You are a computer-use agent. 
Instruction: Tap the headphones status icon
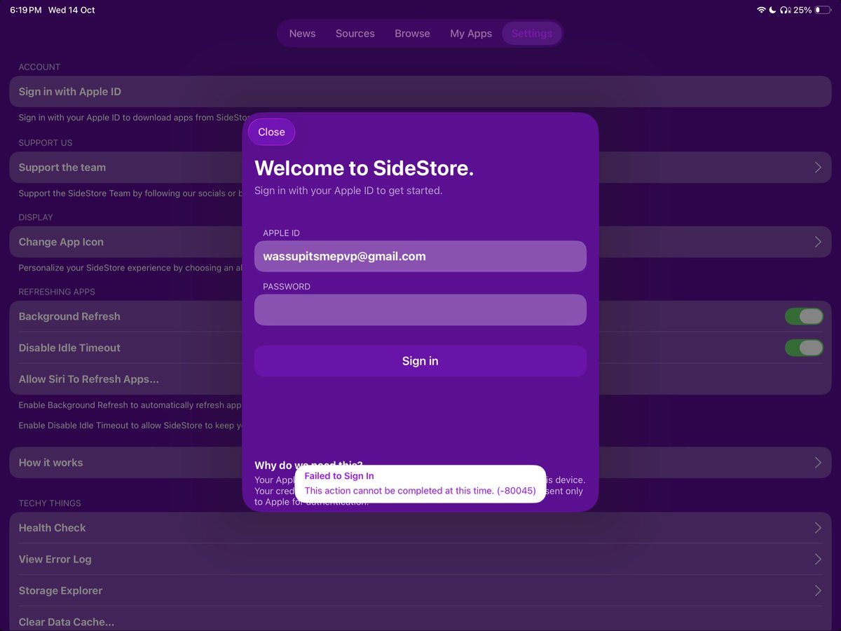coord(784,10)
